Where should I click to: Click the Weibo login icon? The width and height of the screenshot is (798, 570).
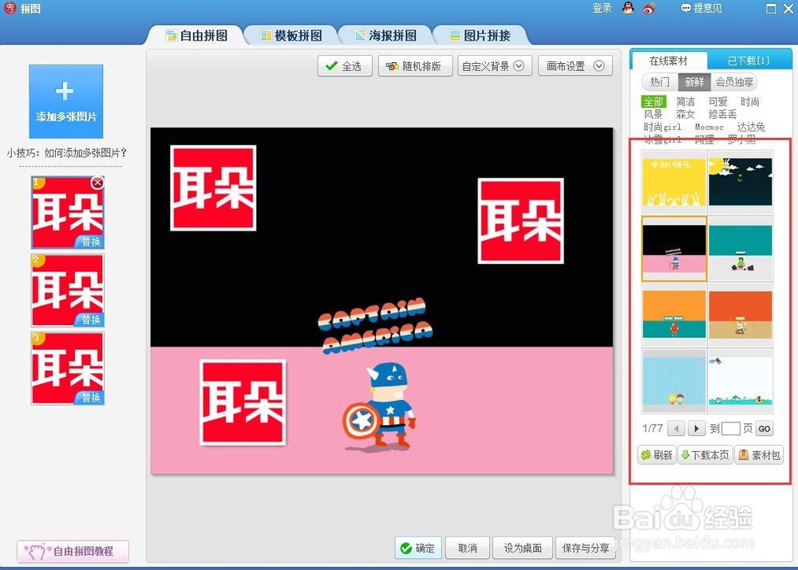pyautogui.click(x=649, y=8)
